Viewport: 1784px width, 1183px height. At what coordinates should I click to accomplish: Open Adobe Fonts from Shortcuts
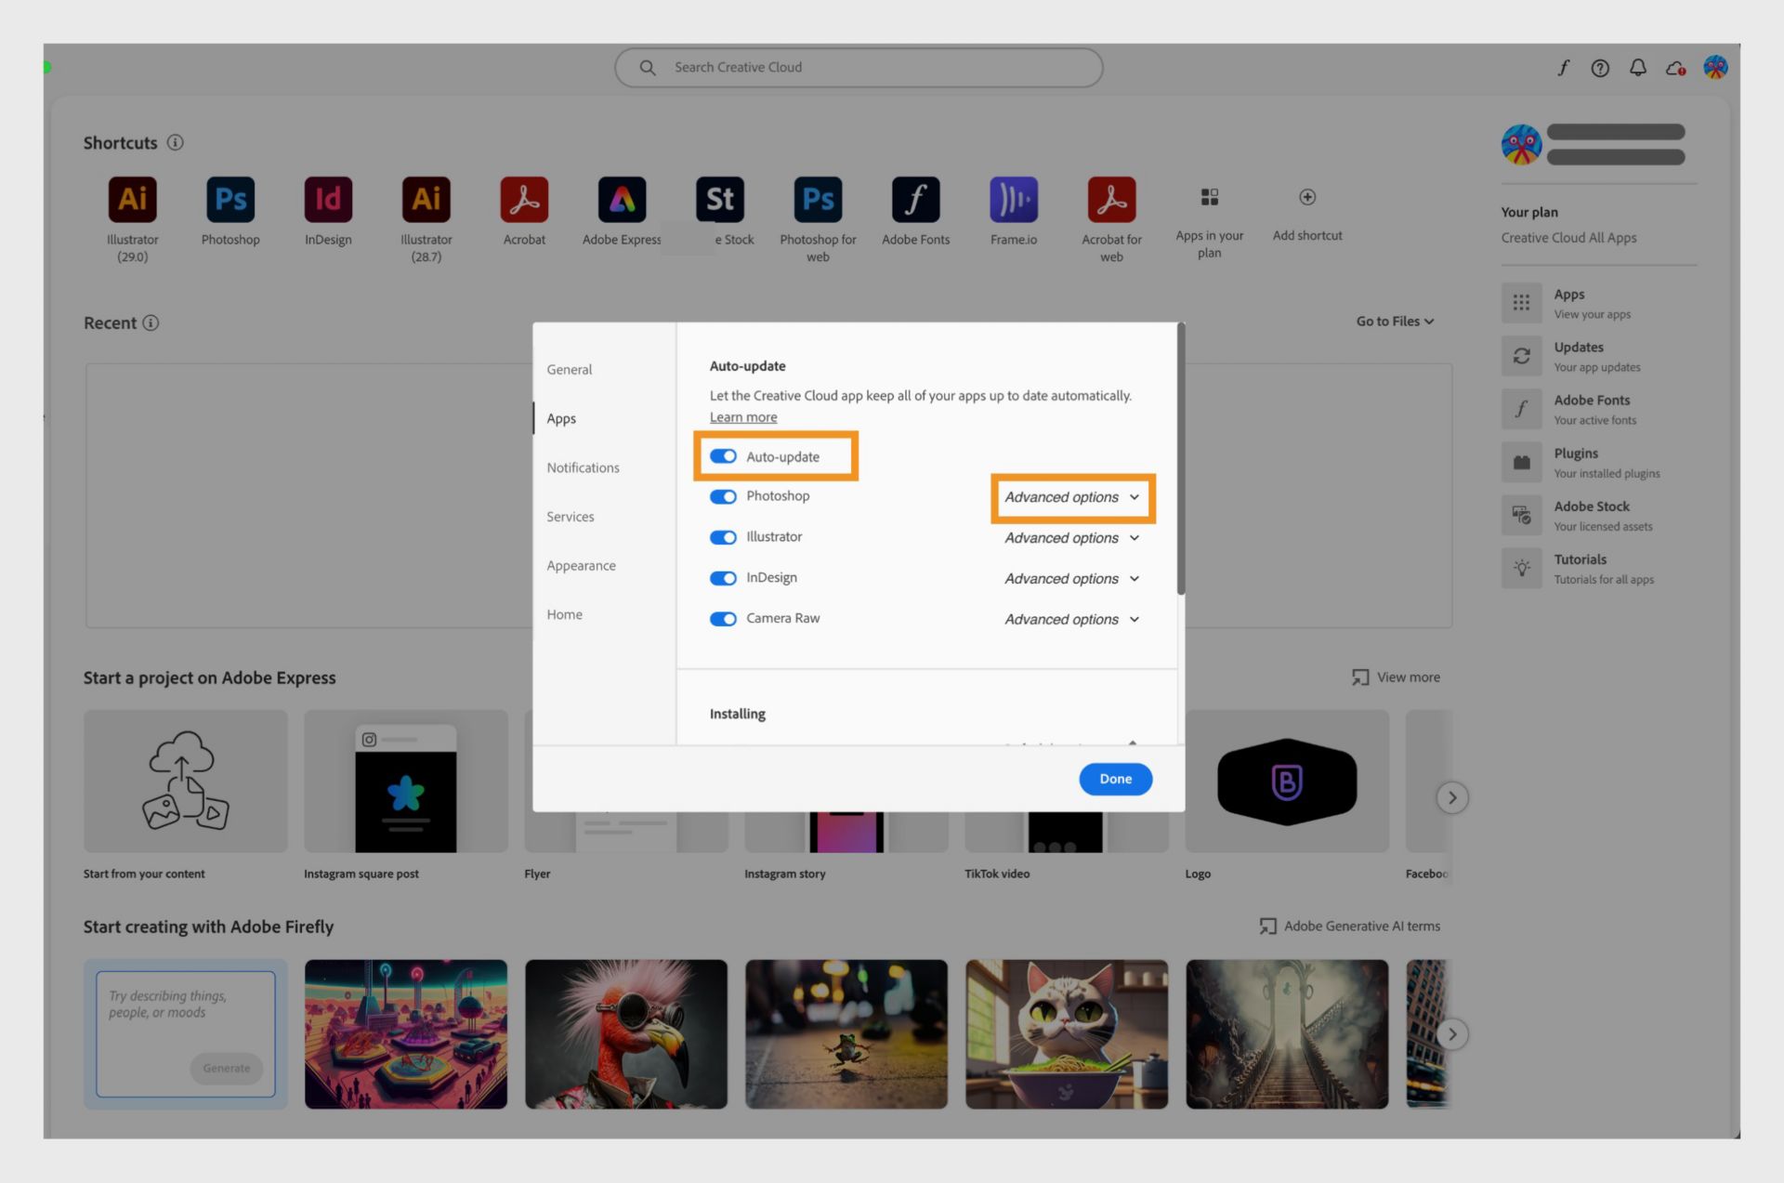pos(915,199)
